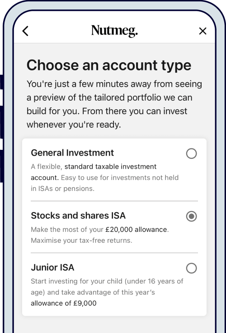Image resolution: width=226 pixels, height=333 pixels.
Task: Click the 'allowance of £9,000' text
Action: [x=64, y=303]
